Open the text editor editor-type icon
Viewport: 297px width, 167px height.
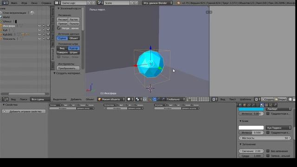click(214, 99)
